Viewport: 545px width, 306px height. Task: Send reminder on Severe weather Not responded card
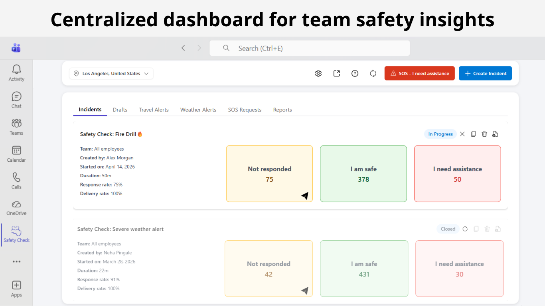[305, 290]
